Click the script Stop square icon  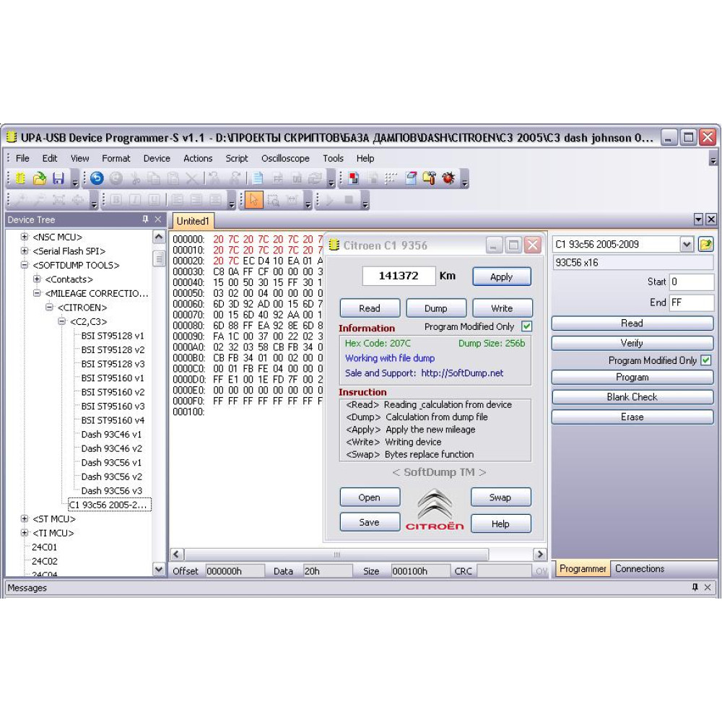pyautogui.click(x=349, y=200)
